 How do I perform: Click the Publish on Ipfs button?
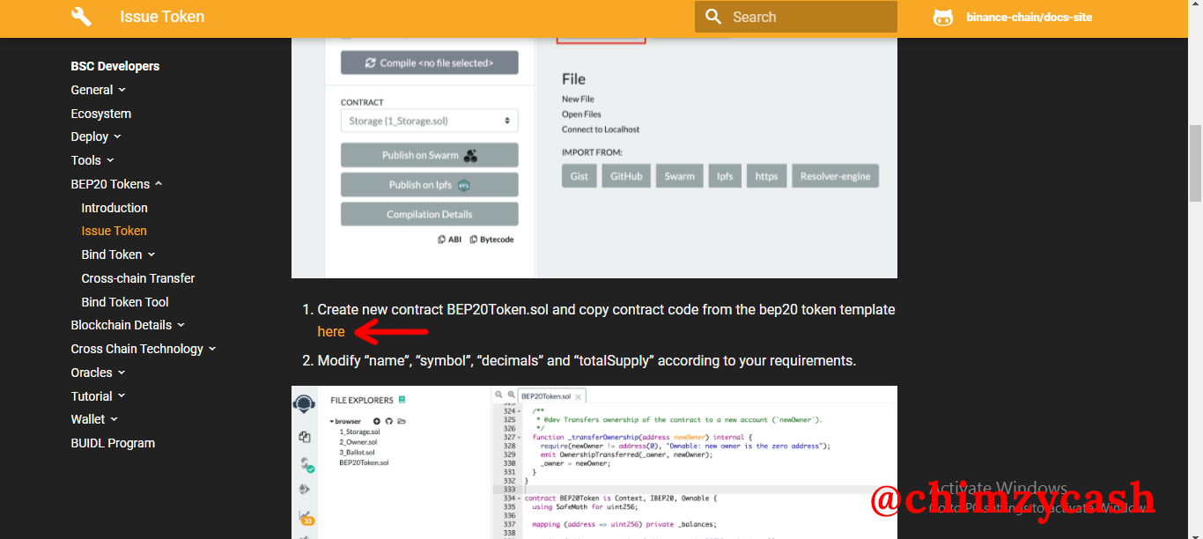429,185
